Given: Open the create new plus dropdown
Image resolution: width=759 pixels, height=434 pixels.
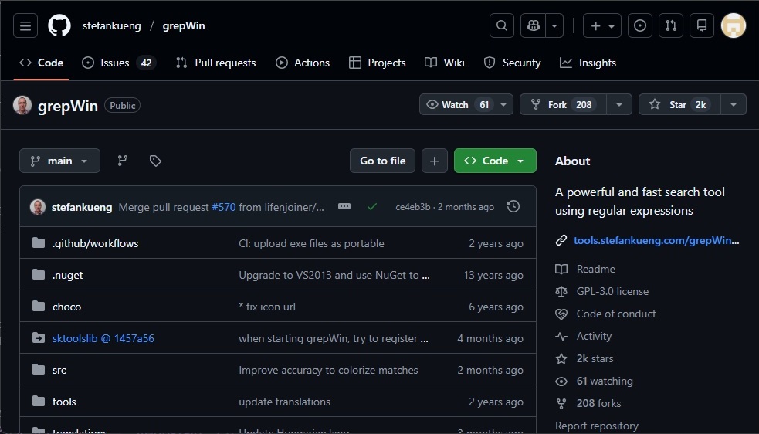Looking at the screenshot, I should pyautogui.click(x=602, y=25).
